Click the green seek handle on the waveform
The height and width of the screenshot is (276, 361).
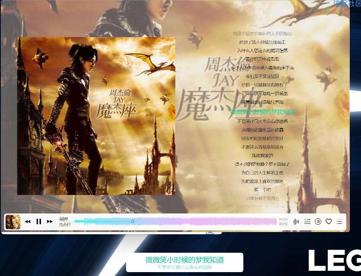pos(133,222)
